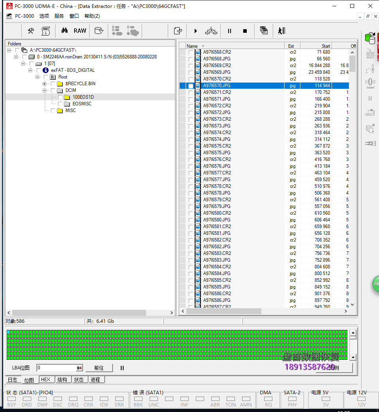This screenshot has height=412, width=379.
Task: Switch to the 日志 tab
Action: coord(13,380)
